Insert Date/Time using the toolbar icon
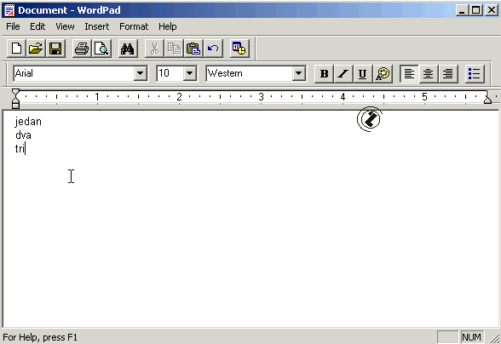The height and width of the screenshot is (344, 501). (x=239, y=49)
